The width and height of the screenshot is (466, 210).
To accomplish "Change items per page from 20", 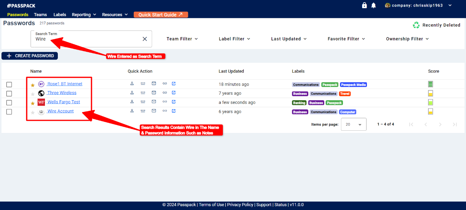I will pyautogui.click(x=354, y=124).
